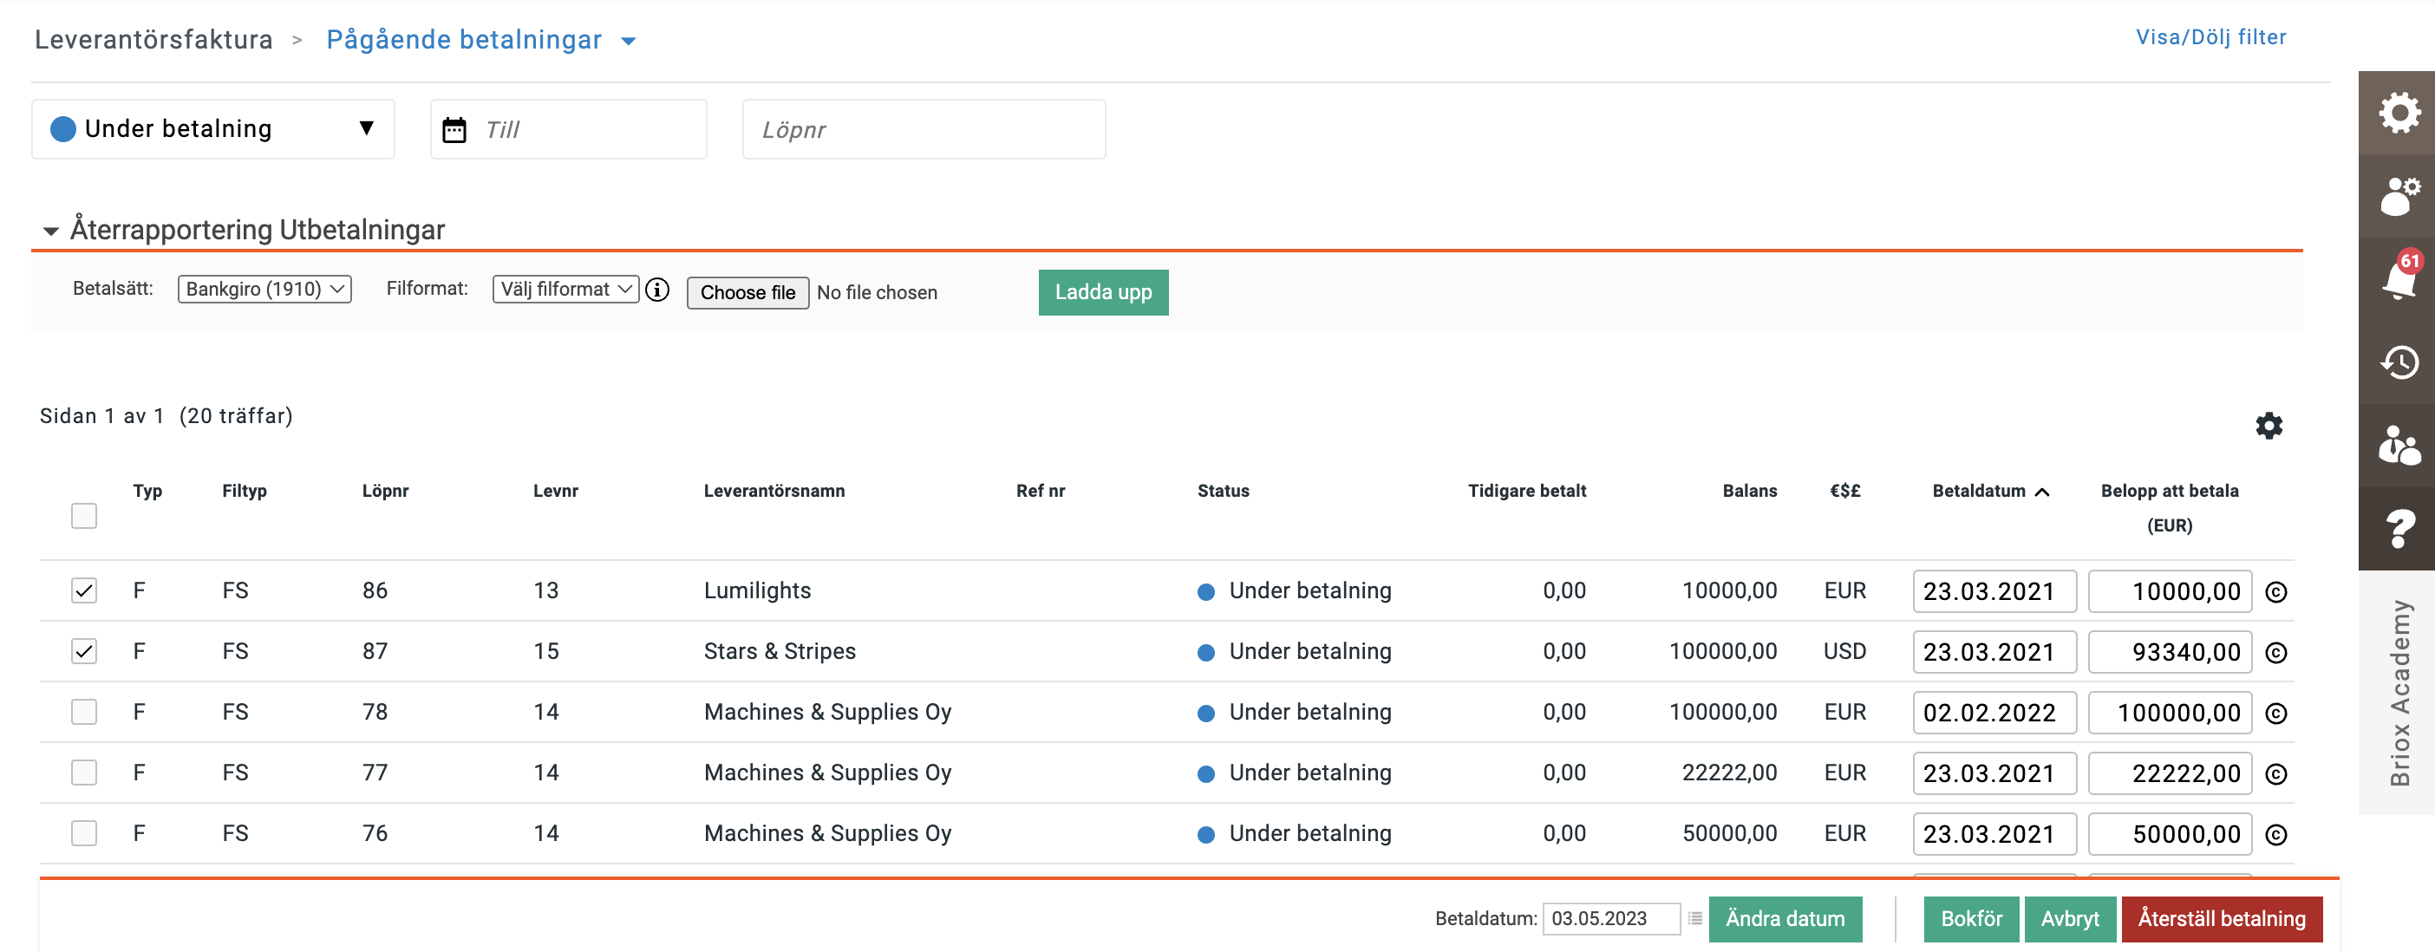Click the Återställ betalning button
Viewport: 2435px width, 952px height.
pyautogui.click(x=2222, y=919)
